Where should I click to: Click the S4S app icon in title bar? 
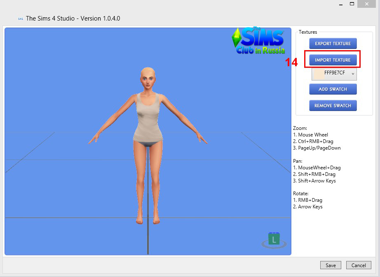coord(20,19)
